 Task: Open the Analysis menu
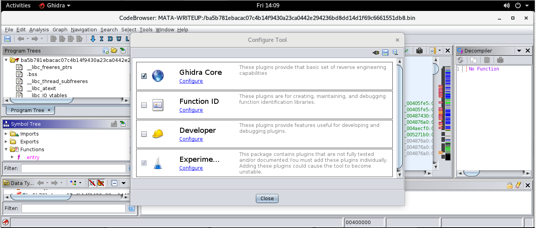[39, 30]
